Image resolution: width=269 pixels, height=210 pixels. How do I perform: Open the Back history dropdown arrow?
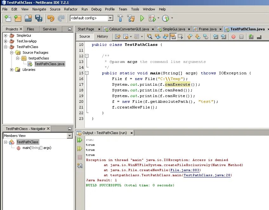click(x=131, y=37)
